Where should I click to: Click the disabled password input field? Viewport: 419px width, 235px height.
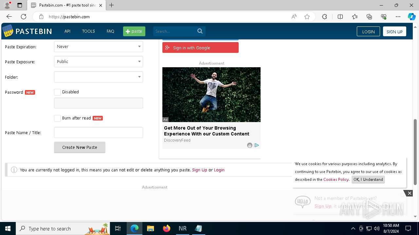[99, 103]
